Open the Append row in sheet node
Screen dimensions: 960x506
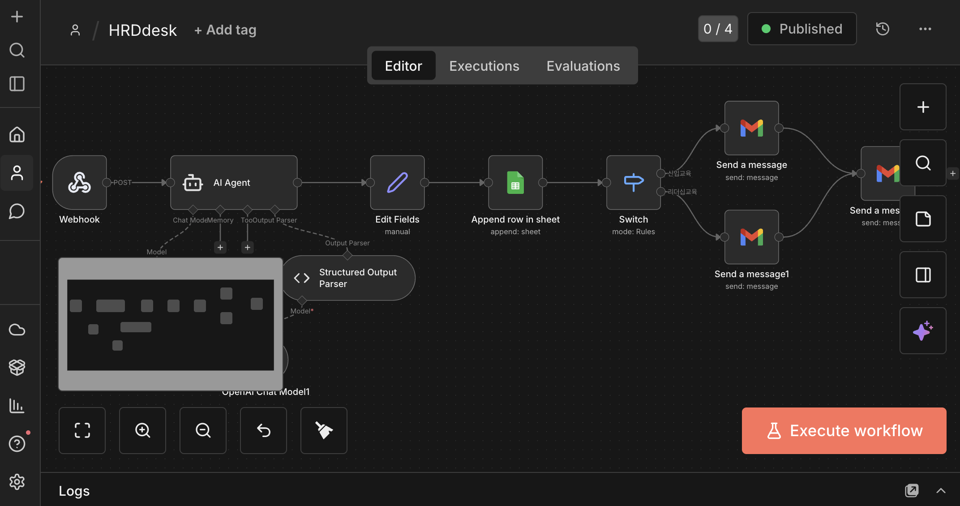[515, 182]
